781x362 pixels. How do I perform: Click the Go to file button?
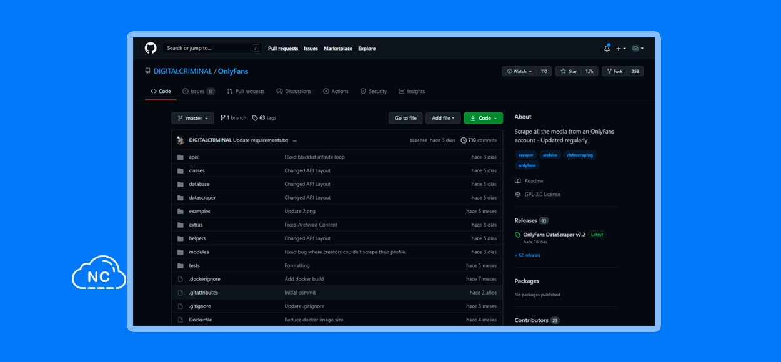point(405,118)
